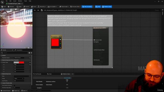Click the Unreal Engine logo icon
The height and width of the screenshot is (92, 164).
coord(2,2)
